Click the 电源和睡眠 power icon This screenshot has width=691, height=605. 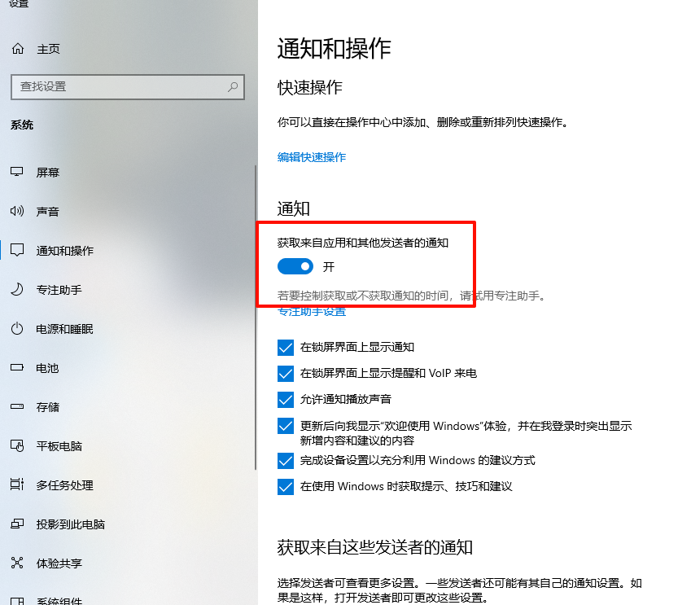point(17,328)
